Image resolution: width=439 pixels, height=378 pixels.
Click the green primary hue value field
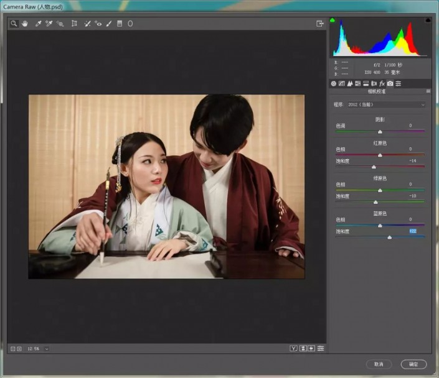point(410,184)
